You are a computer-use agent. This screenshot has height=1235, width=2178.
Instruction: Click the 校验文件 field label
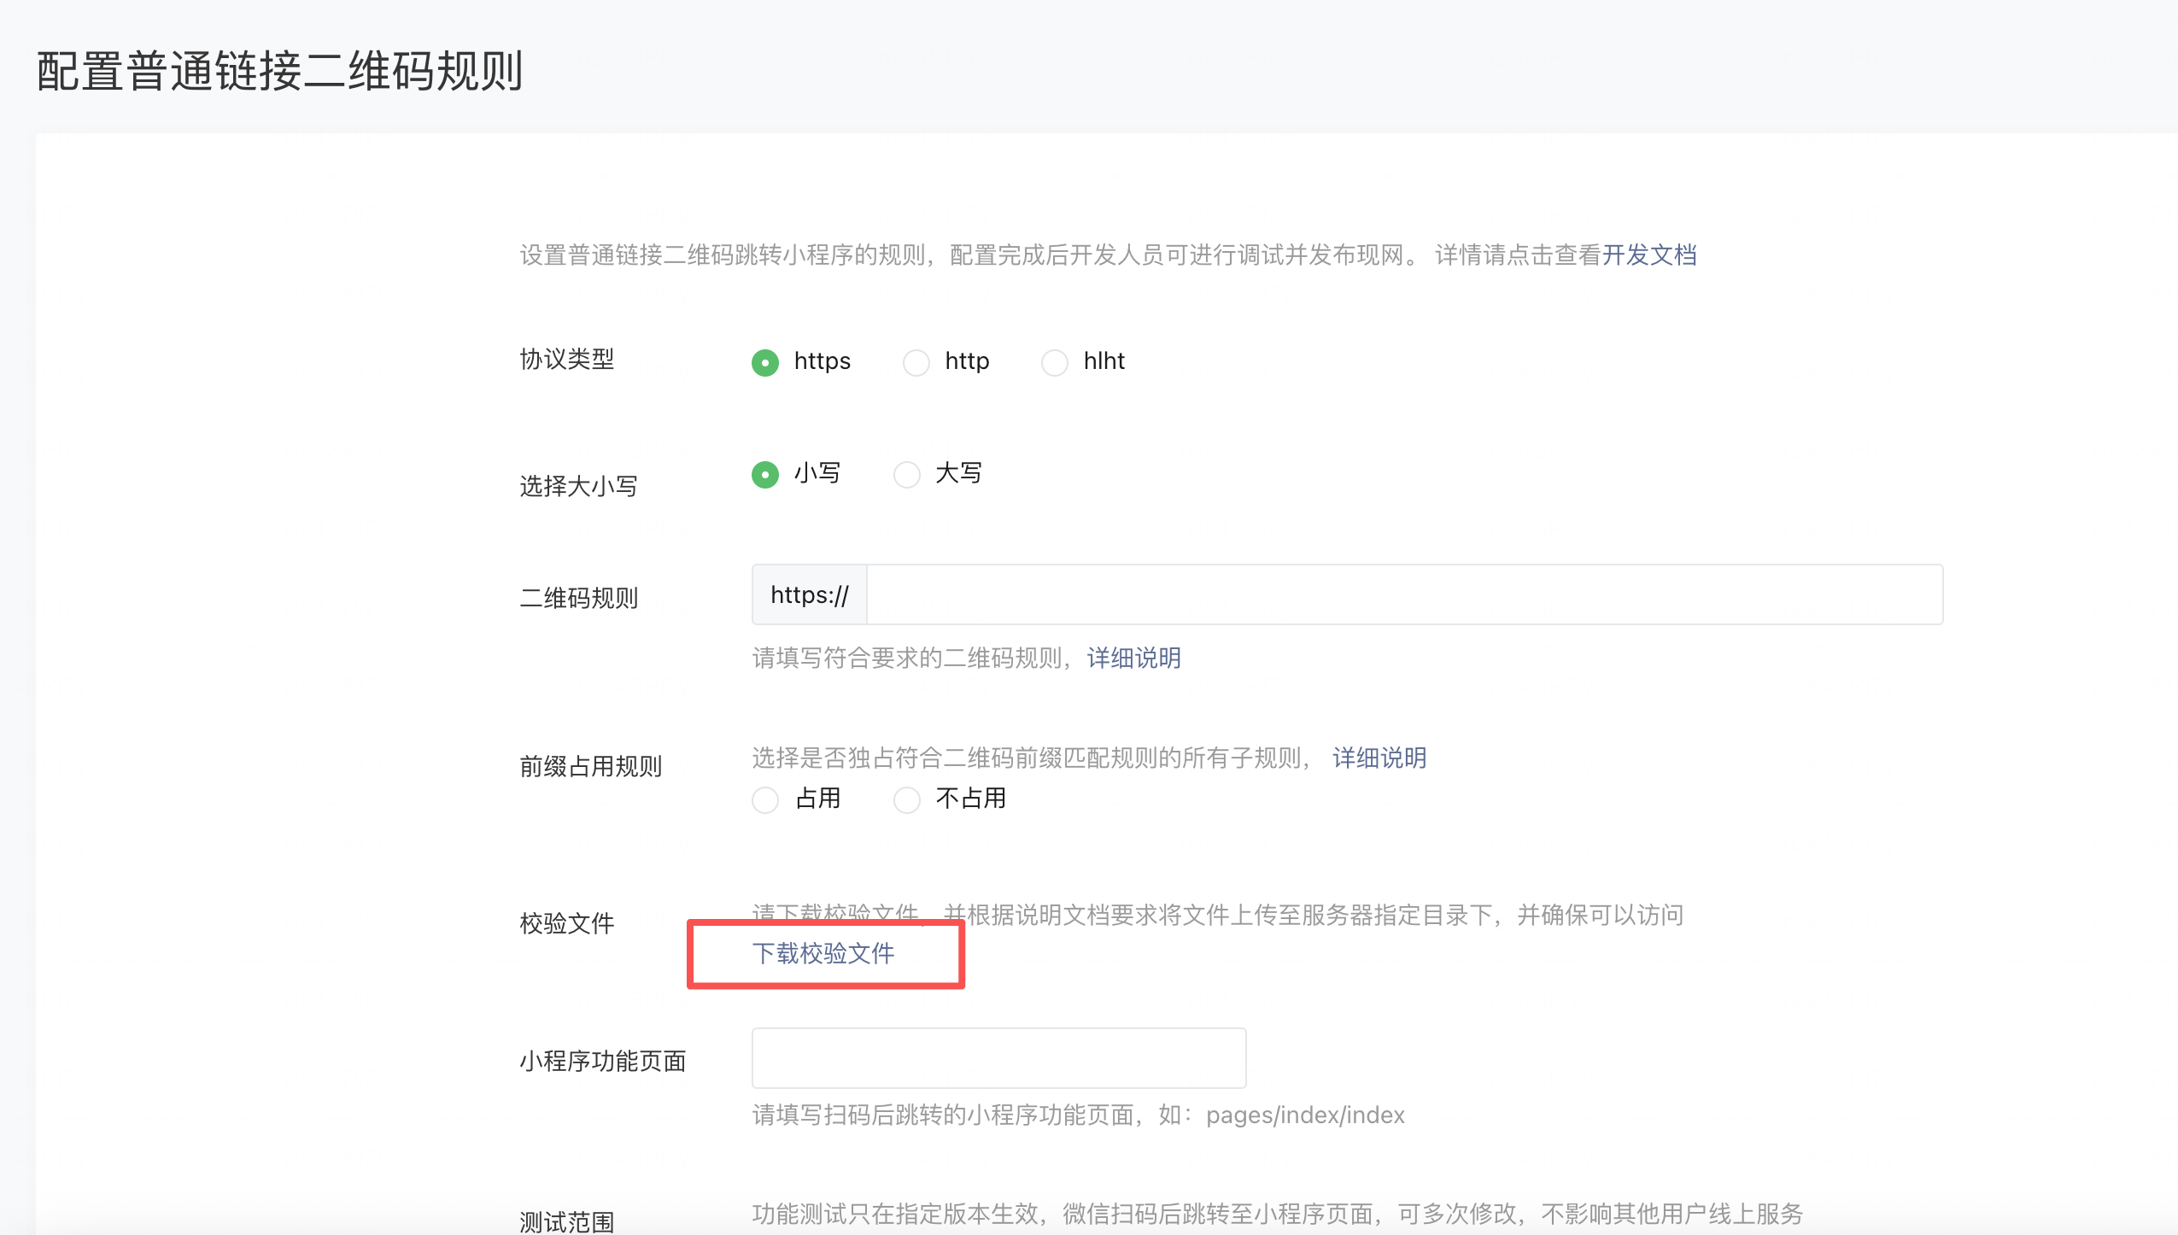(566, 923)
